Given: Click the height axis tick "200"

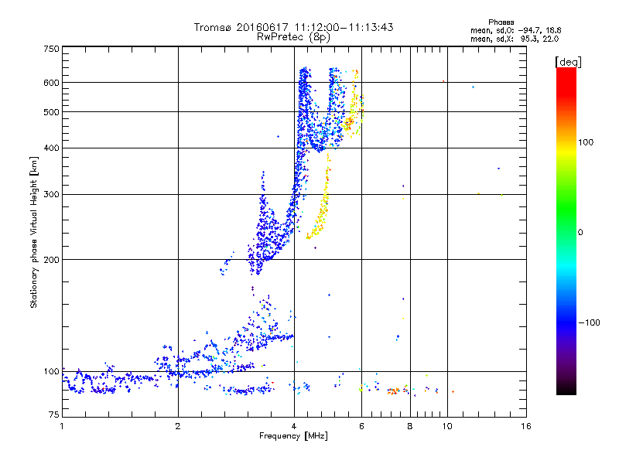Looking at the screenshot, I should [51, 260].
